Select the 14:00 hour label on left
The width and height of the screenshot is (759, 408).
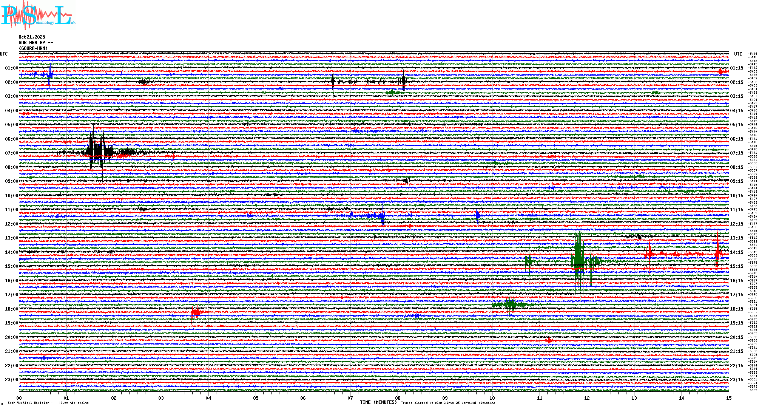tap(11, 252)
